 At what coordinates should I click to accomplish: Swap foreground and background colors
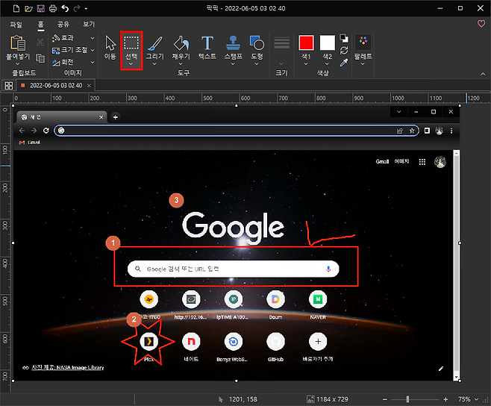(344, 50)
